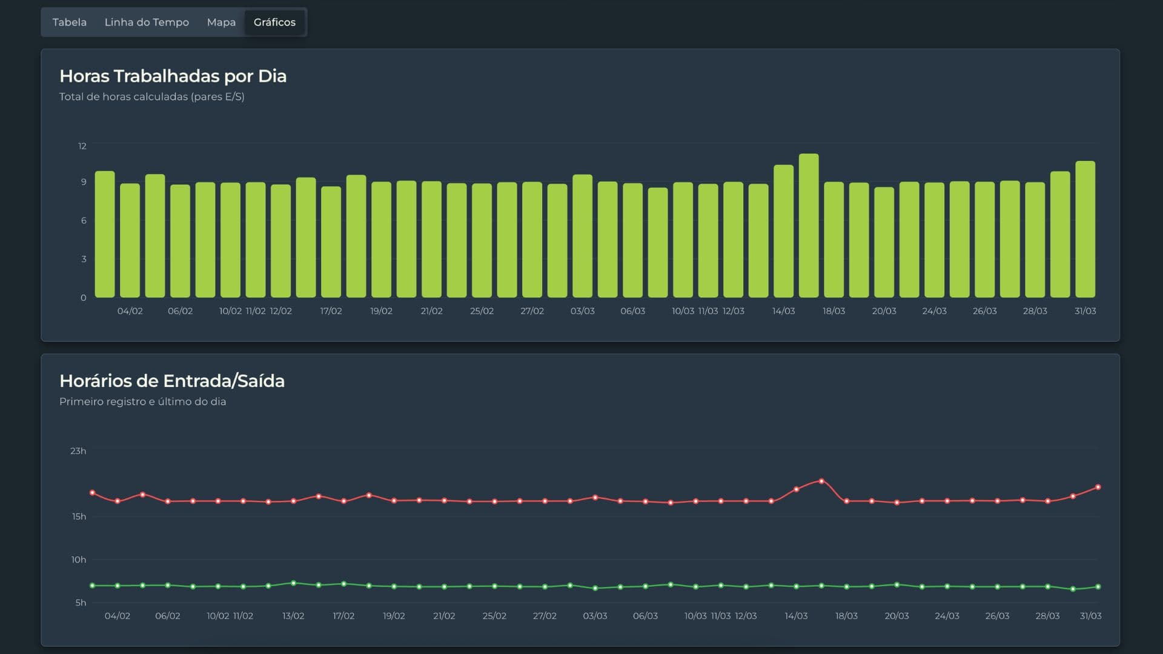1163x654 pixels.
Task: Click the green entry point at 13/02
Action: pos(293,583)
